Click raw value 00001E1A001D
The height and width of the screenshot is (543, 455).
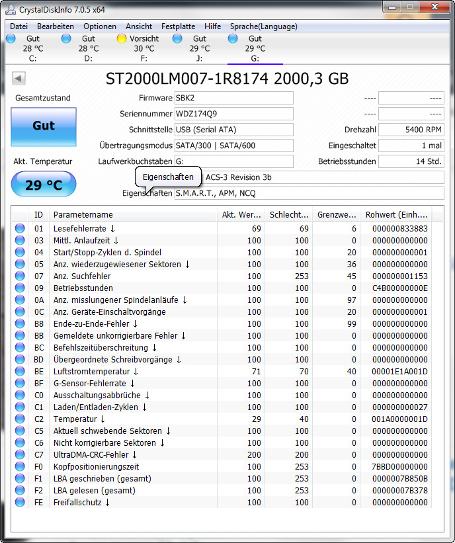coord(399,372)
